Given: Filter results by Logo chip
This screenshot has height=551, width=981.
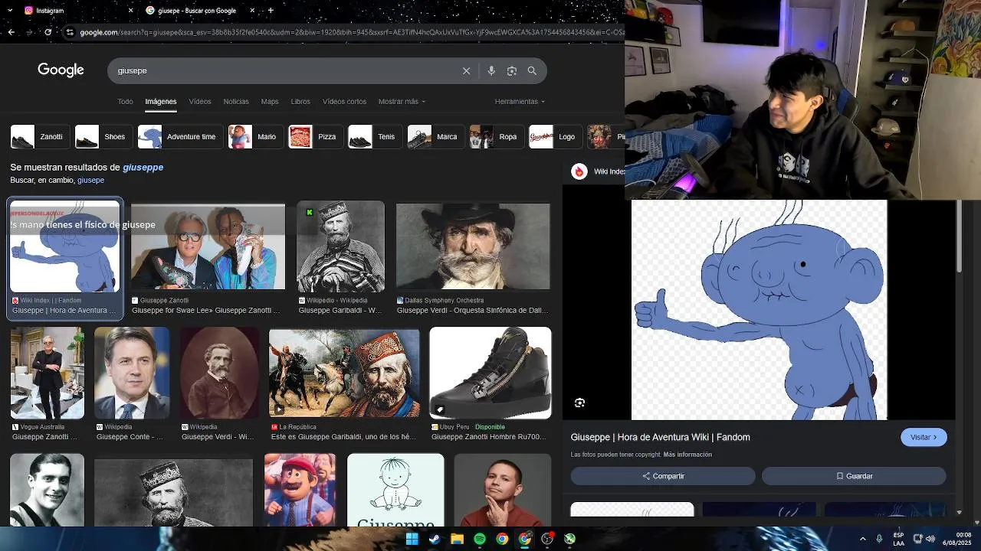Looking at the screenshot, I should coord(556,136).
